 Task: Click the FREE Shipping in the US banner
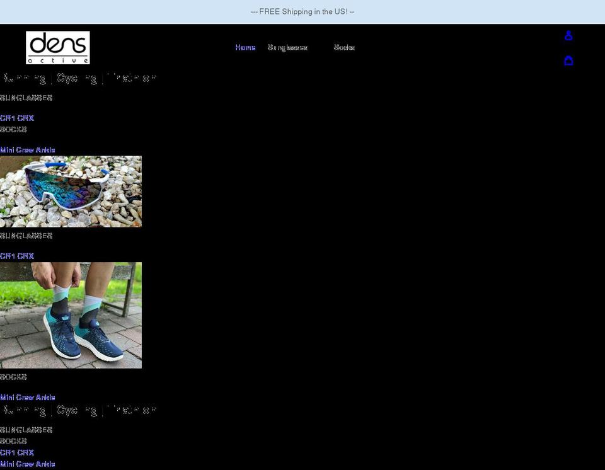click(x=302, y=12)
